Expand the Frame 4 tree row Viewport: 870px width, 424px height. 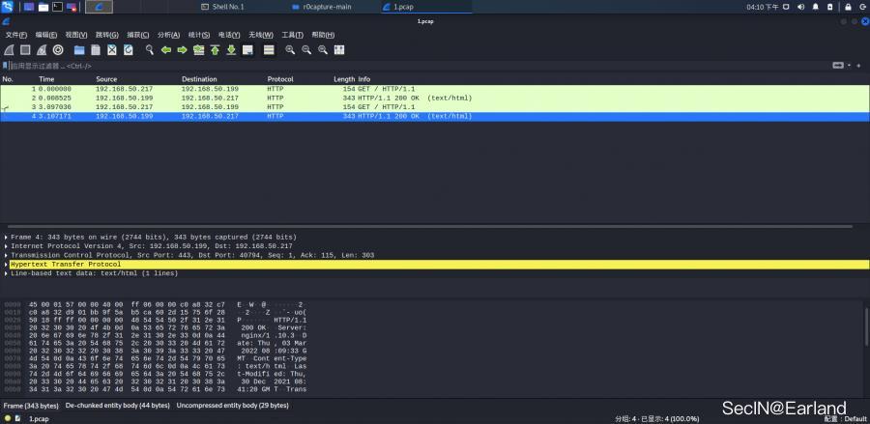[6, 237]
